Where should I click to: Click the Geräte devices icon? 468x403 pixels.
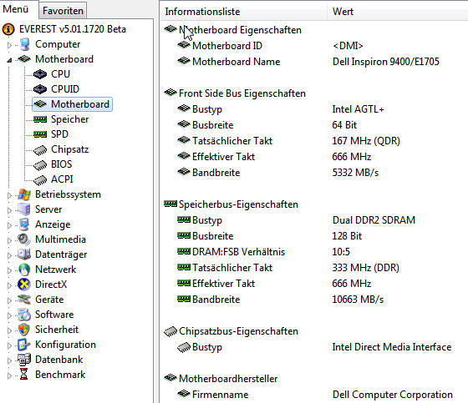click(24, 300)
